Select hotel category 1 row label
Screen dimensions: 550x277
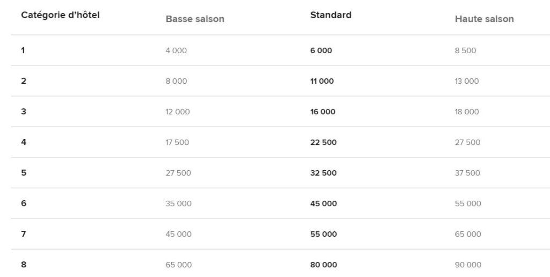pyautogui.click(x=23, y=50)
